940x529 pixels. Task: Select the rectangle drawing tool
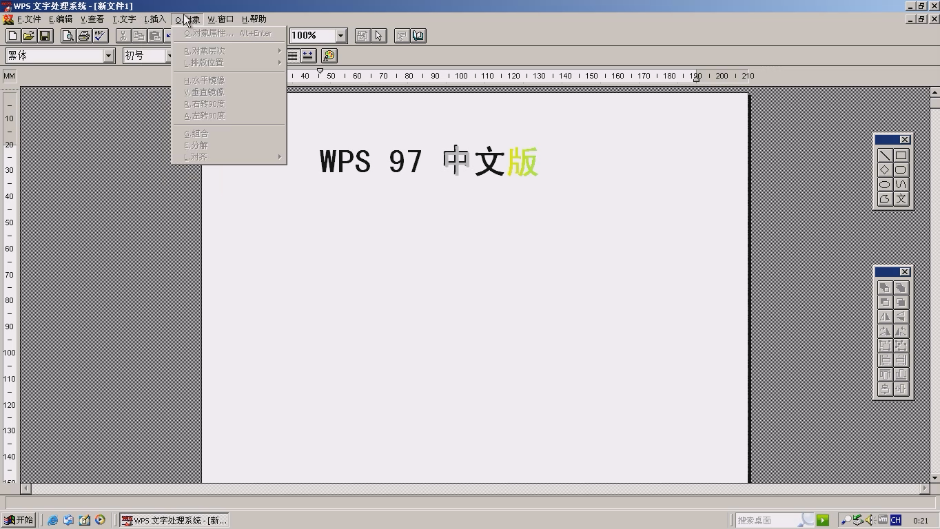tap(901, 156)
